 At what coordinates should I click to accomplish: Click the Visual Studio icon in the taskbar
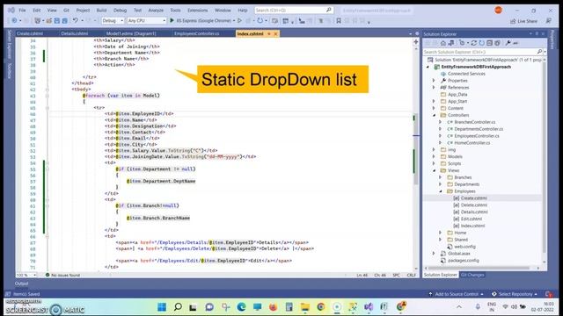click(369, 306)
